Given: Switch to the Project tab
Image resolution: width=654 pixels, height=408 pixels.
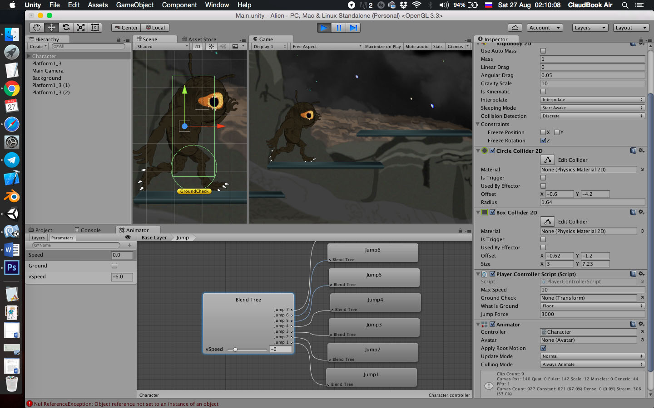Looking at the screenshot, I should (40, 230).
